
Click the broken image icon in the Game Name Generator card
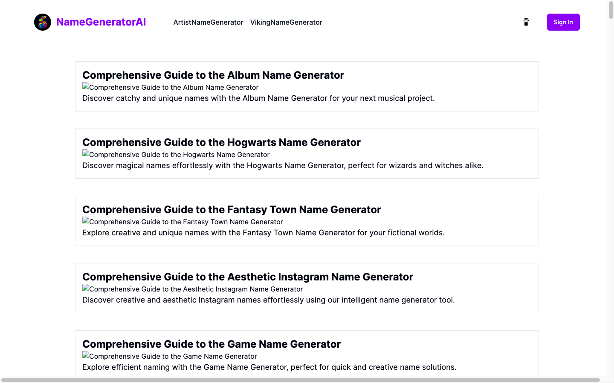pyautogui.click(x=85, y=356)
